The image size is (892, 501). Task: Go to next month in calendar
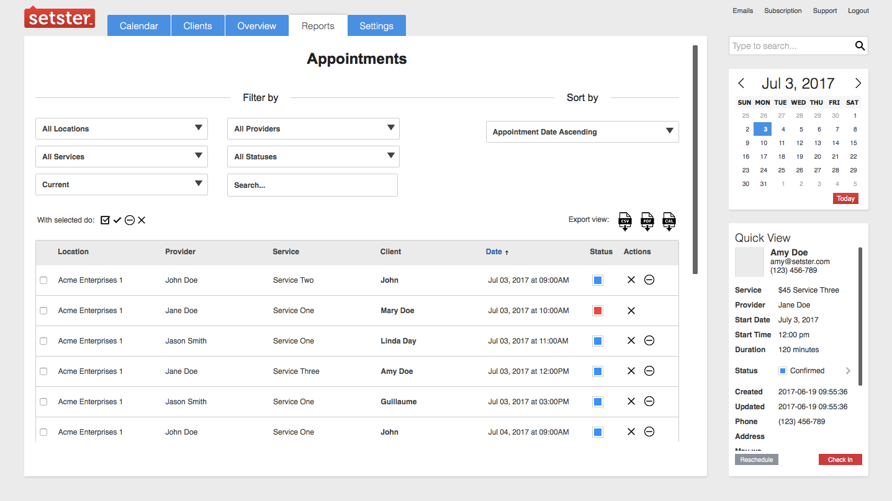[x=858, y=83]
